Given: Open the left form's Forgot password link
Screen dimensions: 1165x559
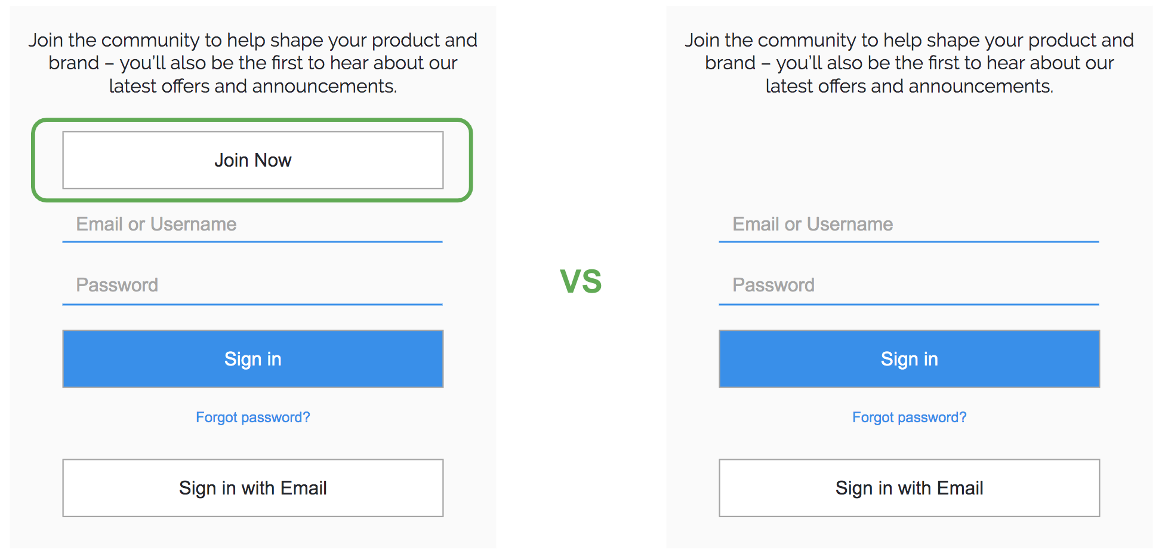Looking at the screenshot, I should pyautogui.click(x=252, y=417).
